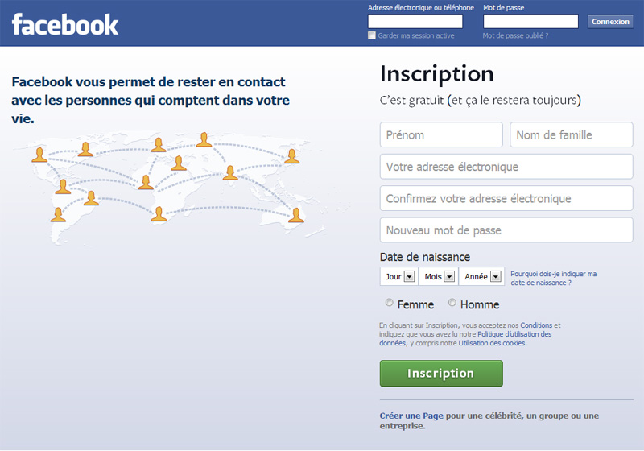Screen dimensions: 644x451
Task: Click the green Inscription button
Action: (441, 374)
